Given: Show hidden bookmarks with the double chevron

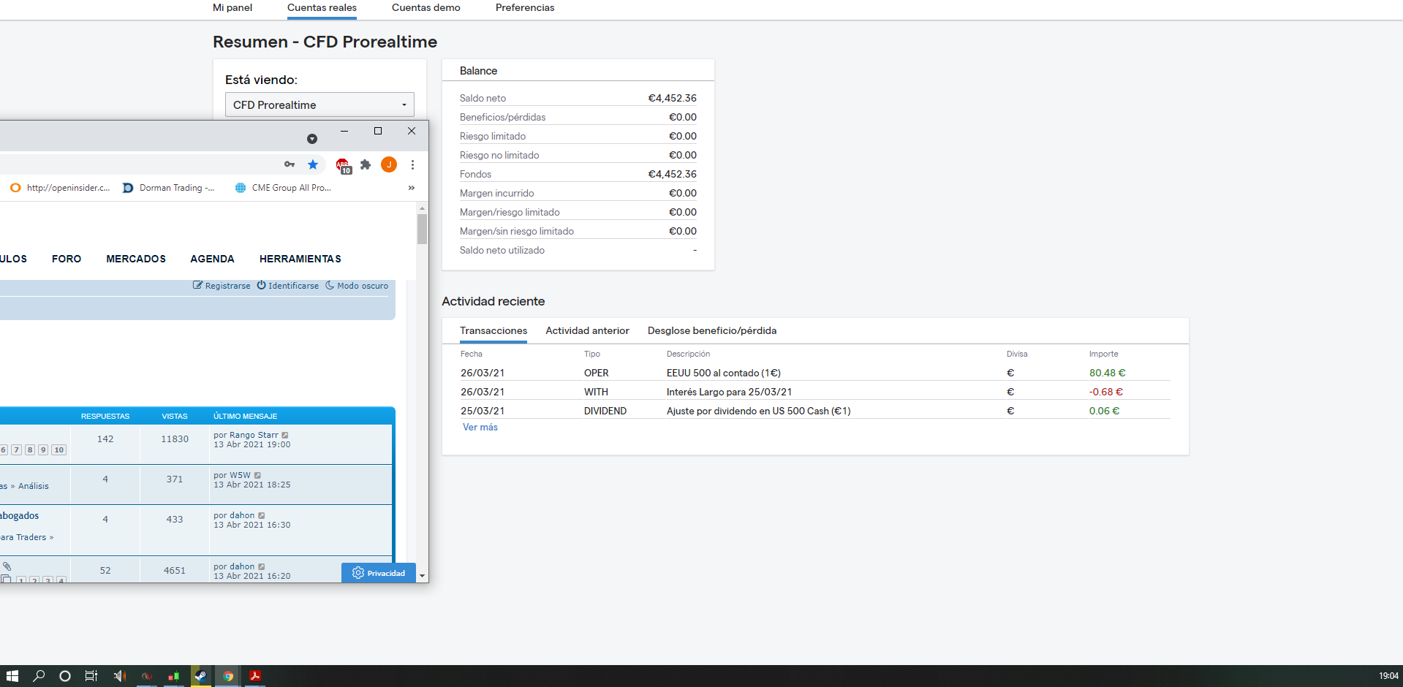Looking at the screenshot, I should click(x=412, y=188).
